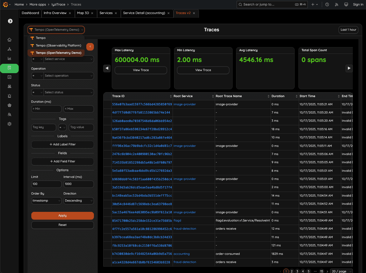Select the Infra Overview tab
Screen dimensions: 366x273
[x=56, y=13]
